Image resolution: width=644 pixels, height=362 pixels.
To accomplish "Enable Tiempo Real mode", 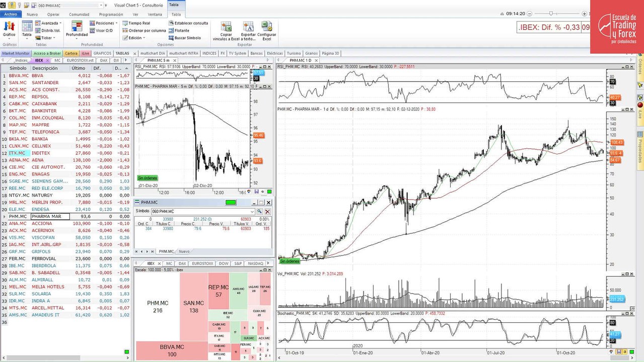I will pyautogui.click(x=136, y=23).
